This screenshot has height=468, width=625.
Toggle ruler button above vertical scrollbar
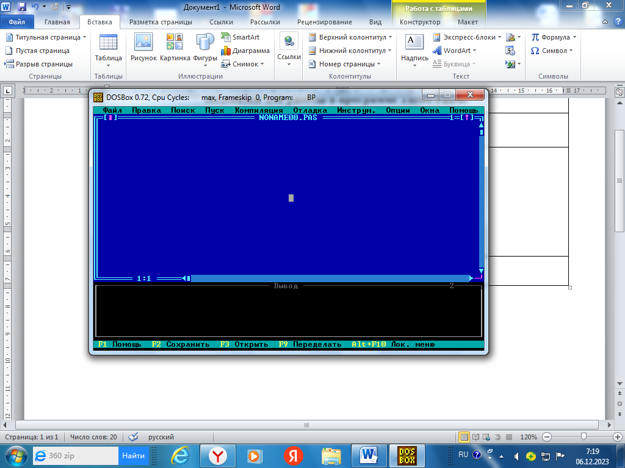pos(620,92)
